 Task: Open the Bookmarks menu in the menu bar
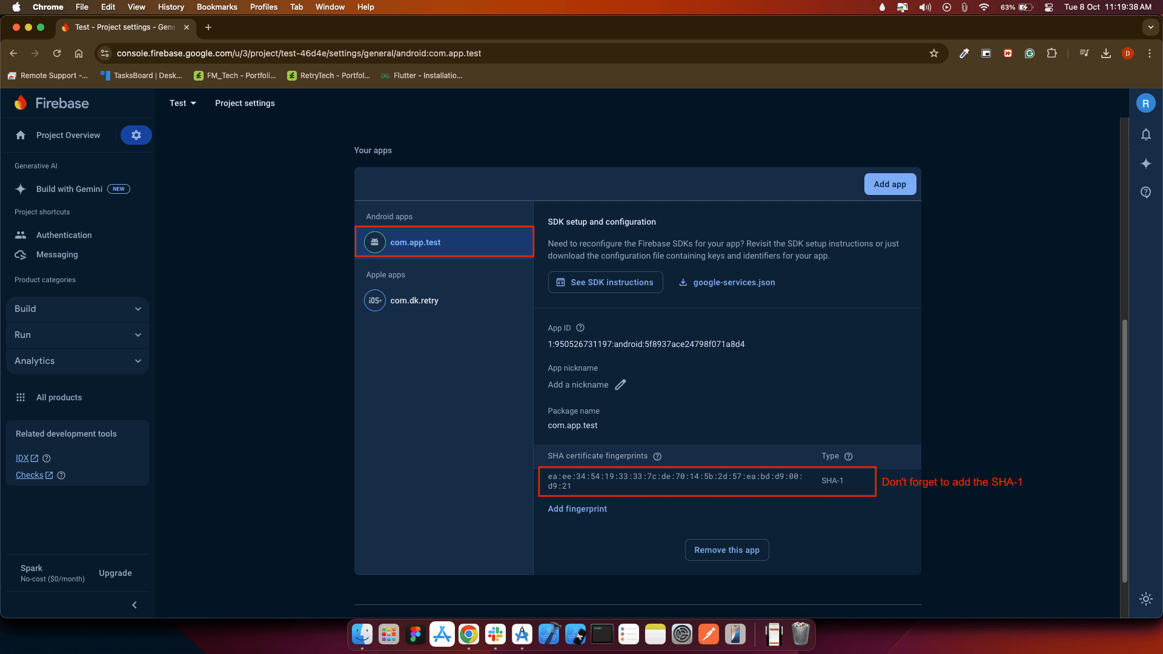point(216,7)
